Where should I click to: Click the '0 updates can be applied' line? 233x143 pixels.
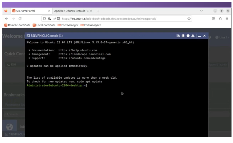coord(58,66)
